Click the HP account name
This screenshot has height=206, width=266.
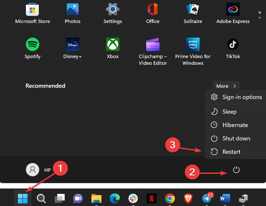click(47, 170)
